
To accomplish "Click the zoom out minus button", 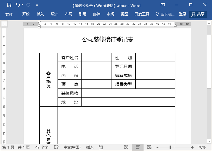I will click(x=157, y=147).
